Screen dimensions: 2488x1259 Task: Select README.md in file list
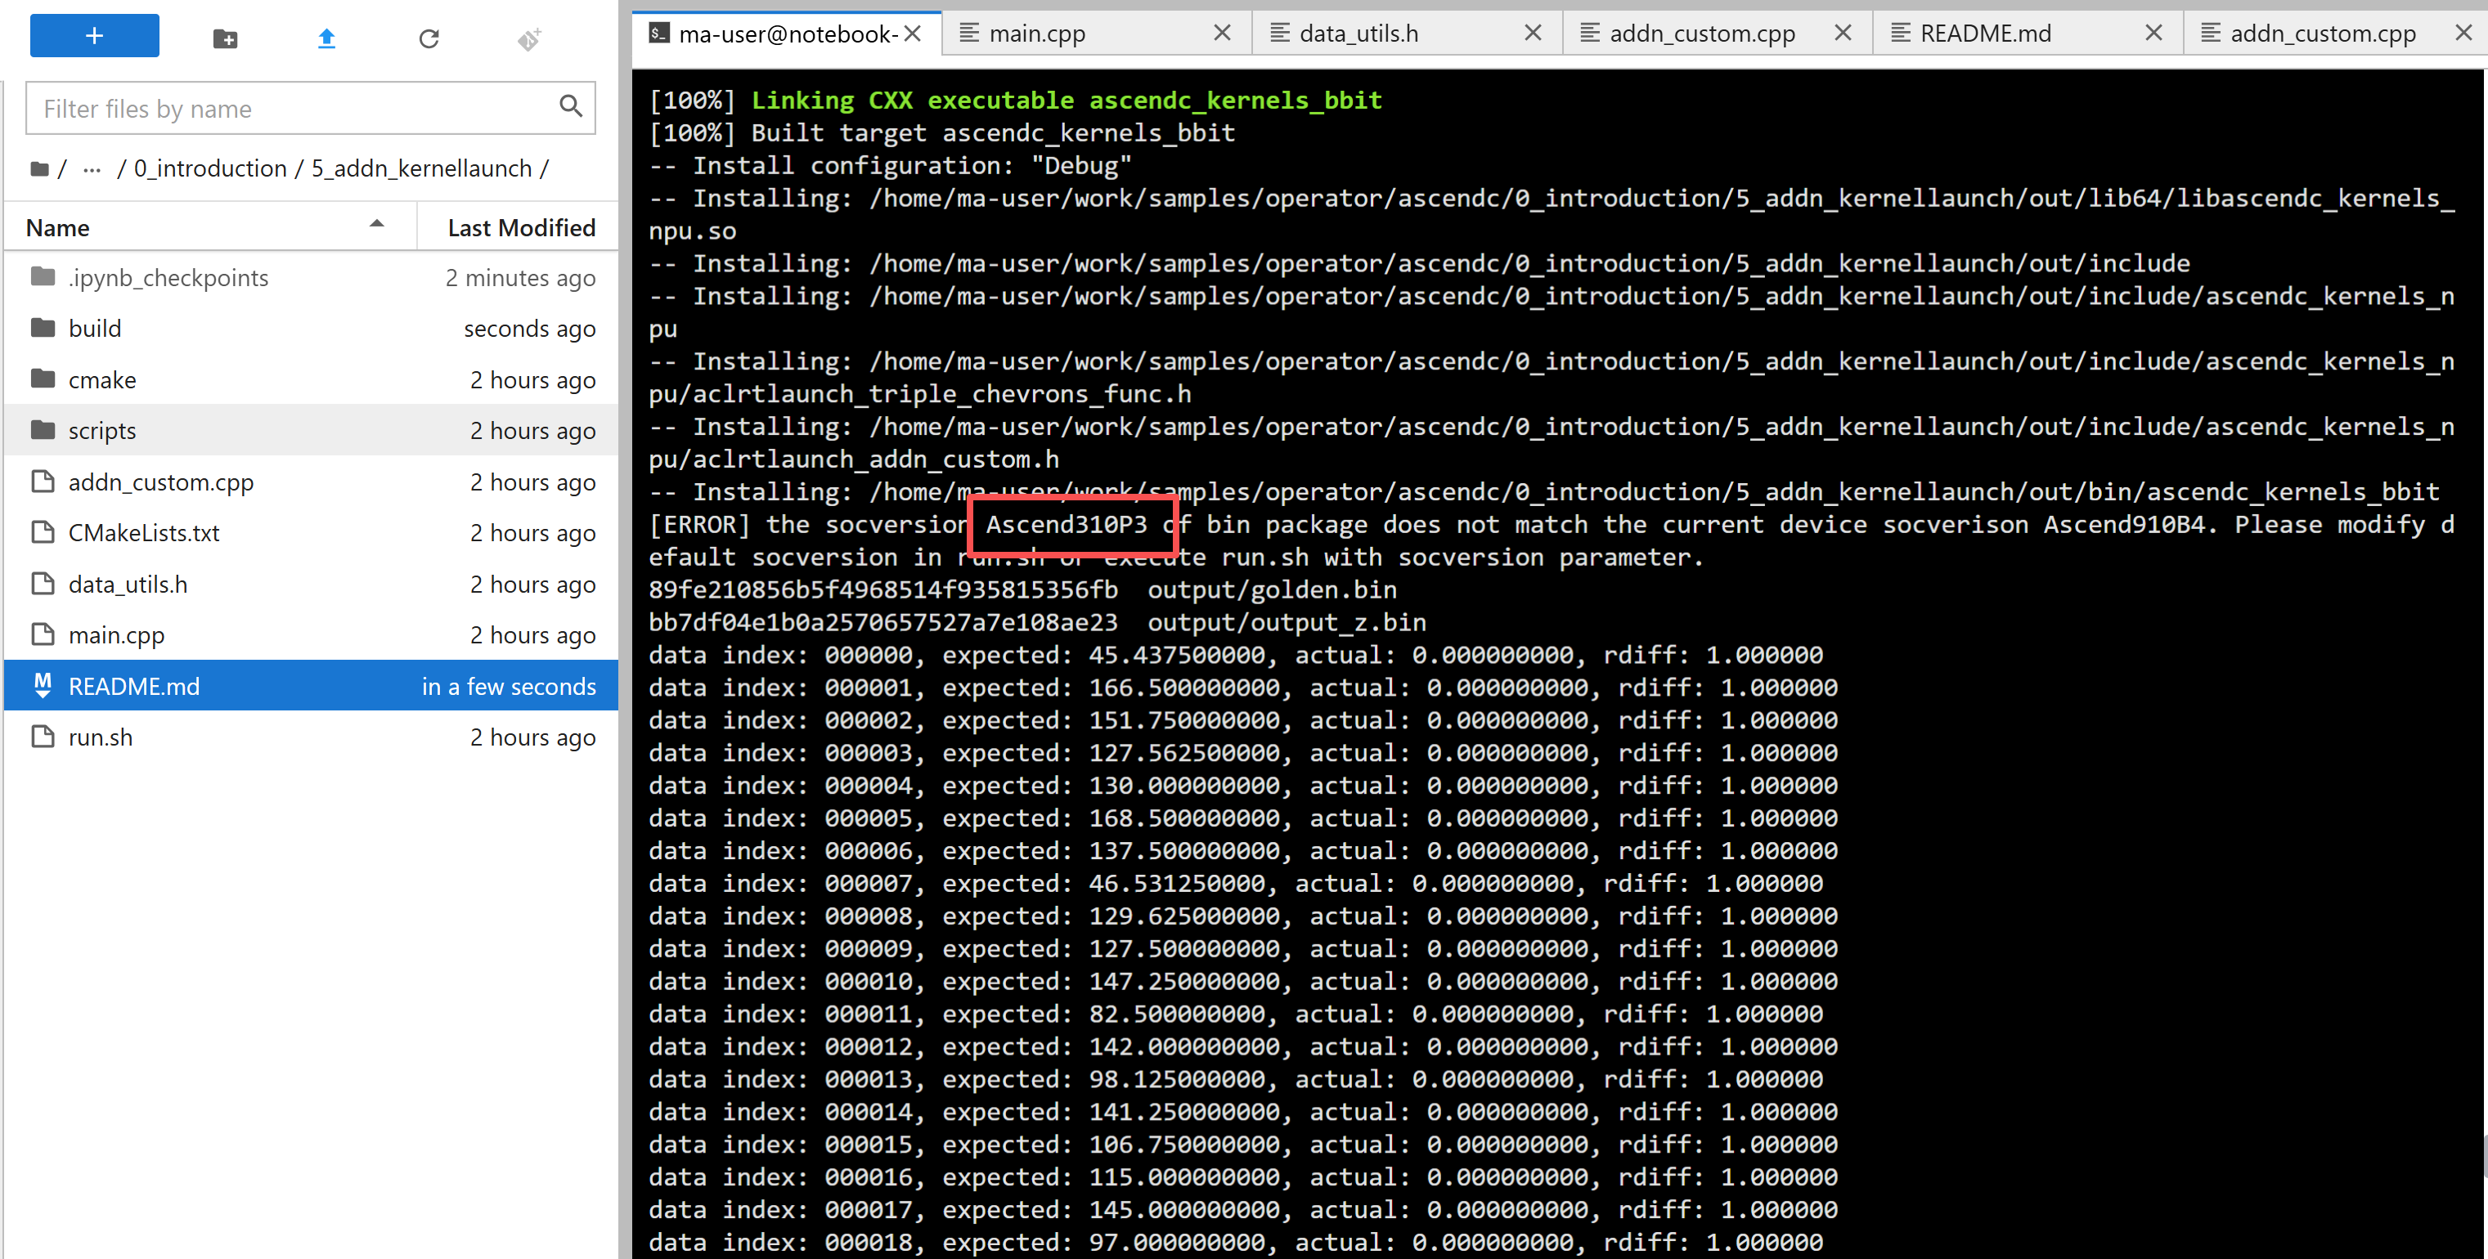coord(311,687)
